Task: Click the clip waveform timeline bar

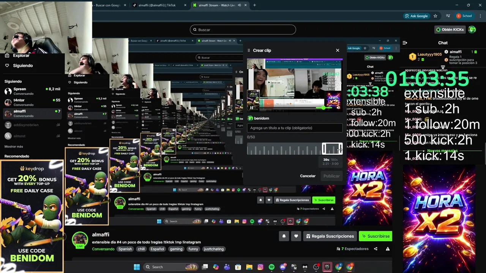Action: [x=295, y=149]
